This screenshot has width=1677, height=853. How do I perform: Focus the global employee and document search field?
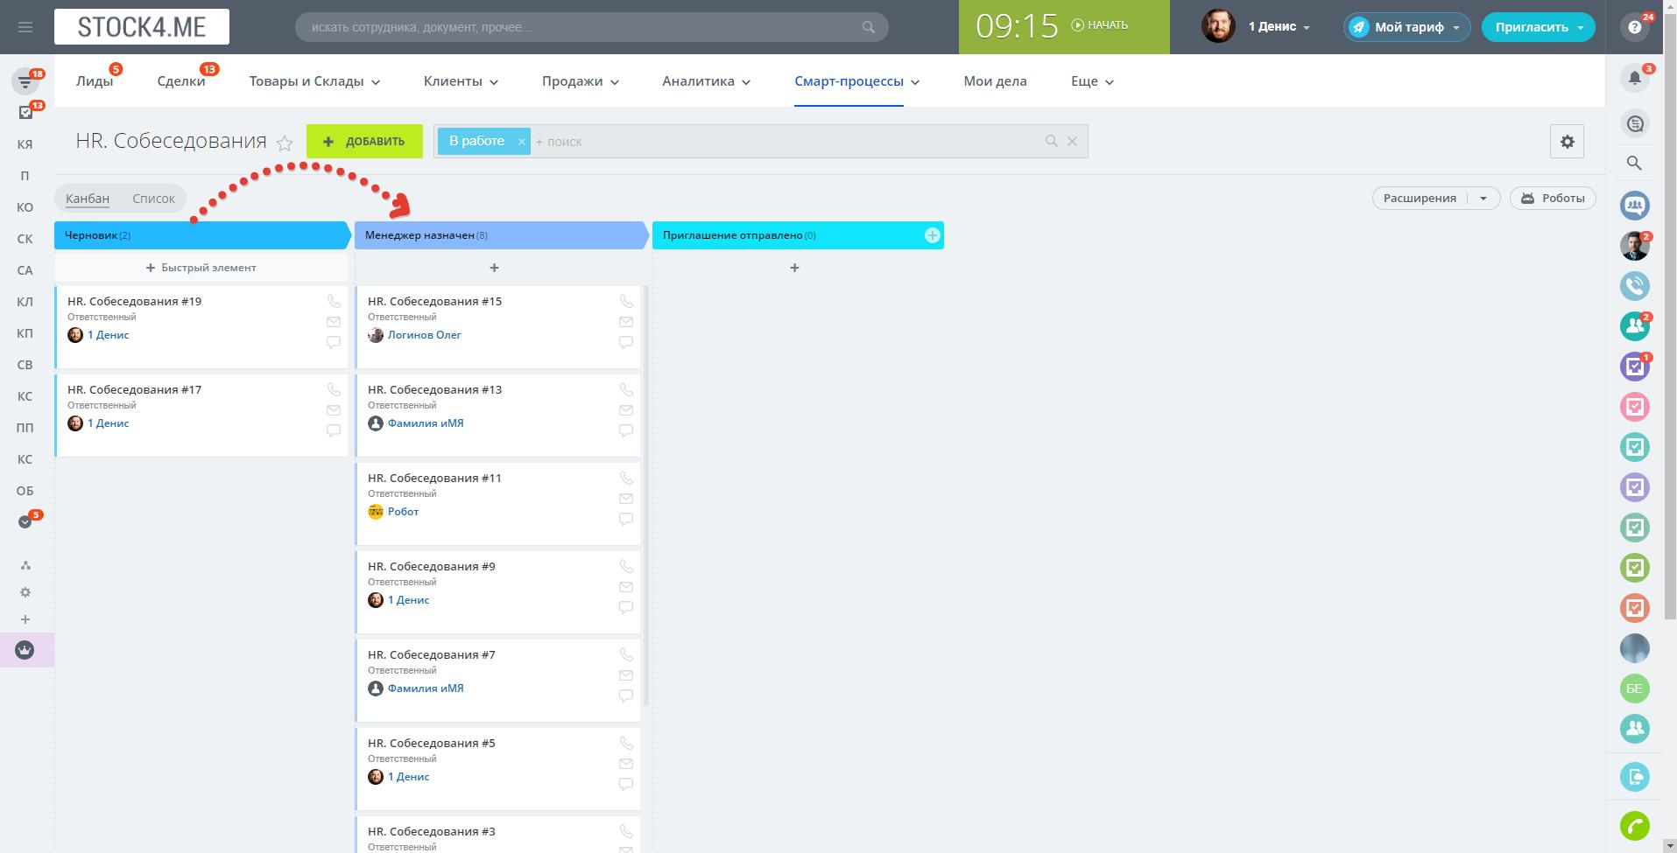point(592,27)
